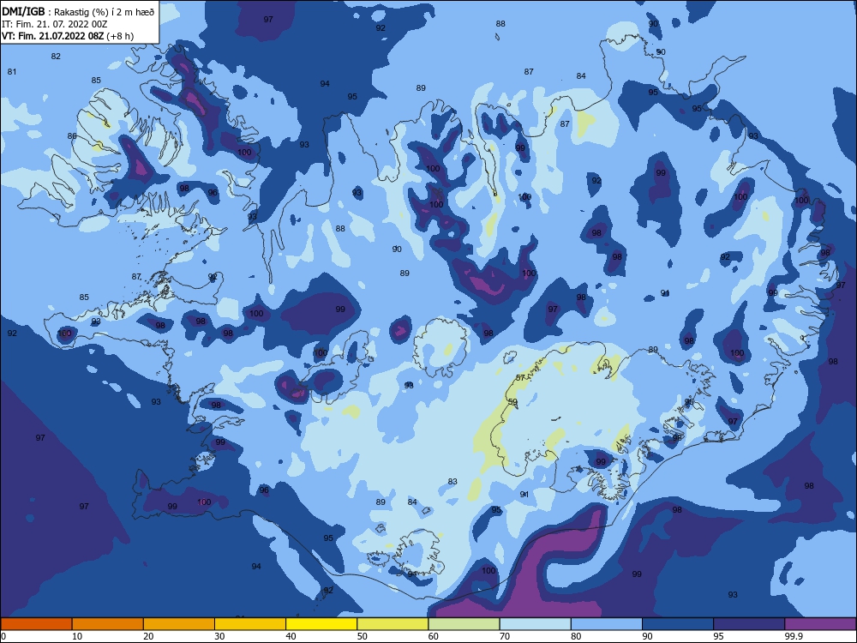Click the init time 'IT: Fim. 21. 07. 2022 00Z'
Image resolution: width=857 pixels, height=643 pixels.
[55, 24]
